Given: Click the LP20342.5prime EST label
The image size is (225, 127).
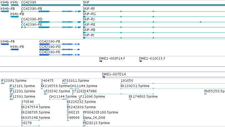Looking at the screenshot, I should pos(57,91).
